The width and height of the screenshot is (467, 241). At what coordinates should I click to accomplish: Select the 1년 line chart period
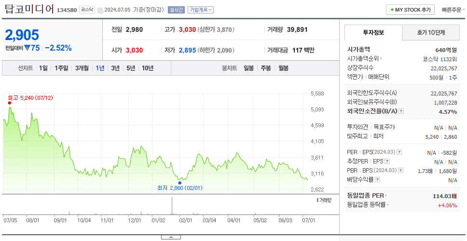pyautogui.click(x=100, y=68)
